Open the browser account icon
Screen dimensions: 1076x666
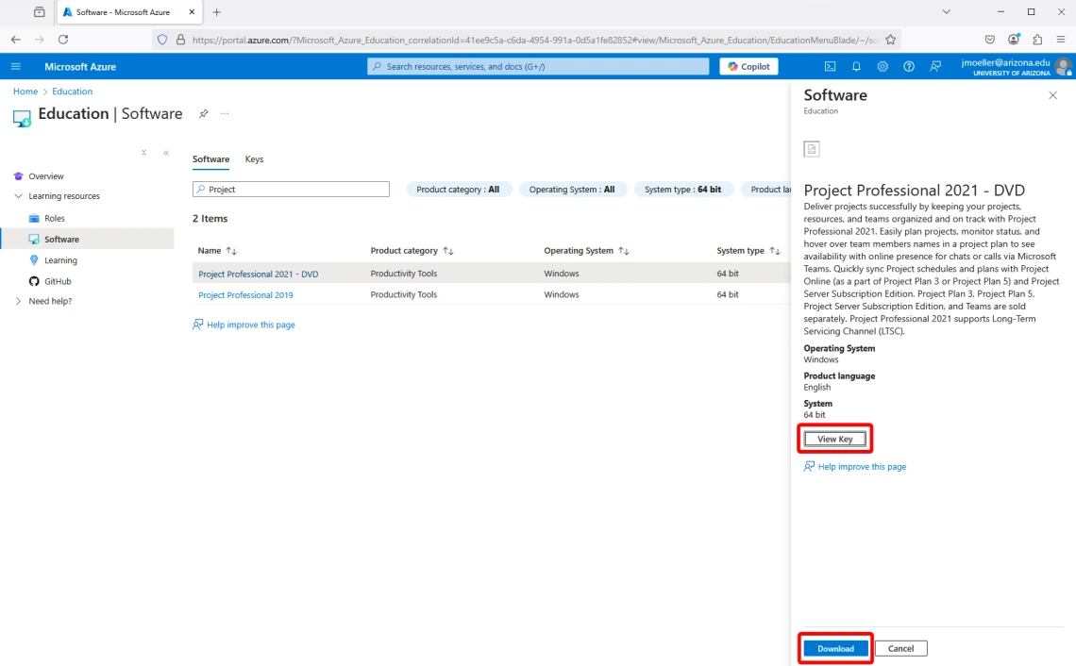click(x=1014, y=40)
